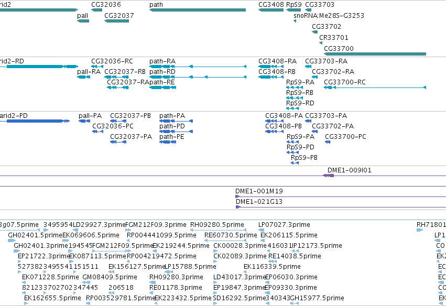Click the GH15977.5prime EST label
The width and height of the screenshot is (446, 306).
(x=317, y=298)
